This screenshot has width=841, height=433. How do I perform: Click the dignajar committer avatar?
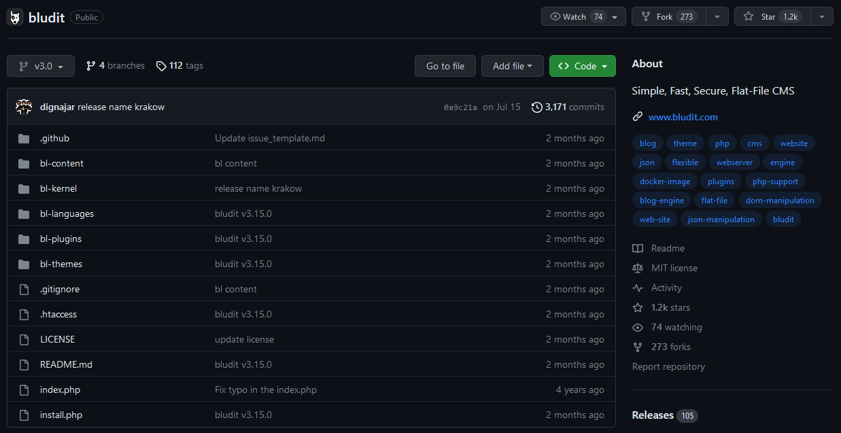point(24,107)
